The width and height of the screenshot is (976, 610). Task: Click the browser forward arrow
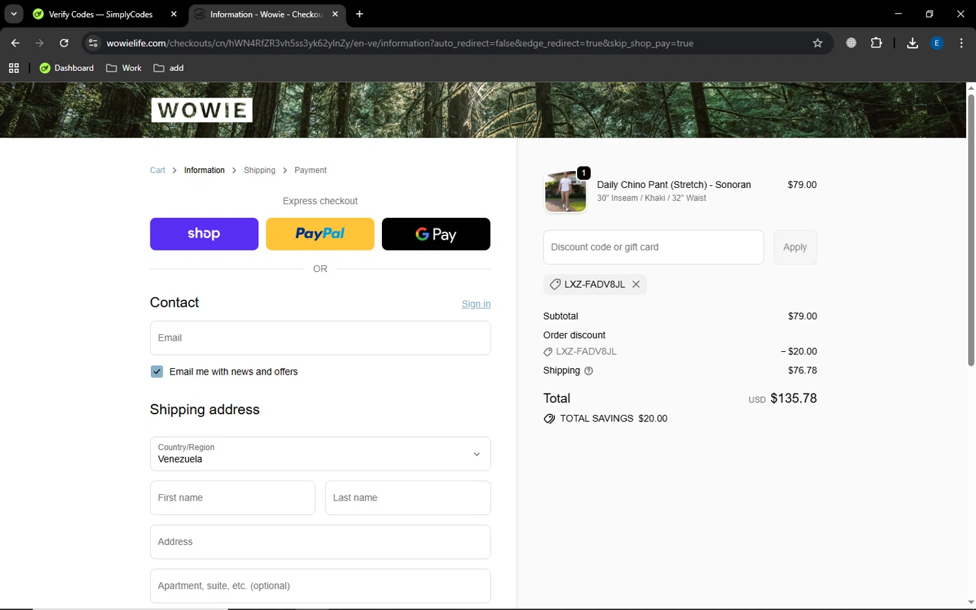click(40, 43)
